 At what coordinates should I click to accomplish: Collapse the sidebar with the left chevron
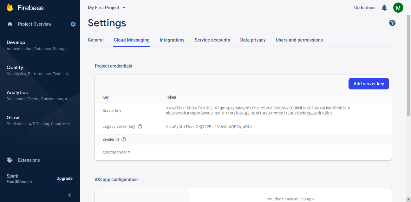tap(69, 195)
